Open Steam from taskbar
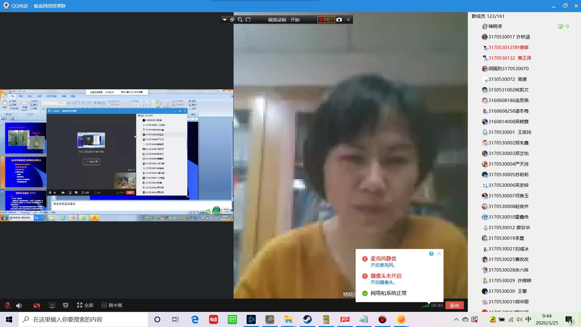This screenshot has height=327, width=581. pos(307,319)
